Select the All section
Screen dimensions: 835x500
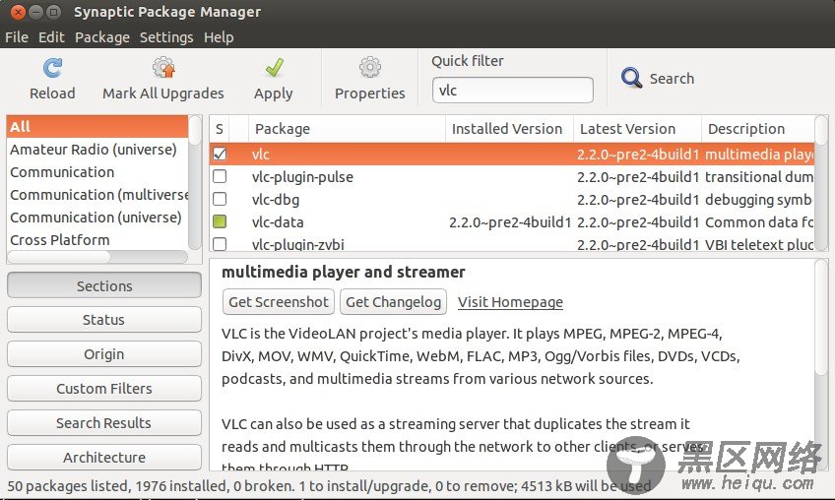[97, 127]
